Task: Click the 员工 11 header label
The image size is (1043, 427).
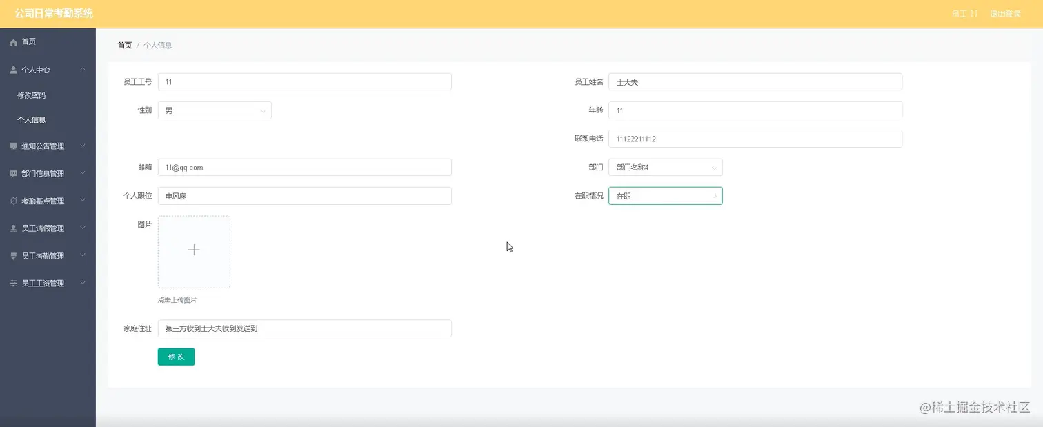Action: pyautogui.click(x=964, y=14)
